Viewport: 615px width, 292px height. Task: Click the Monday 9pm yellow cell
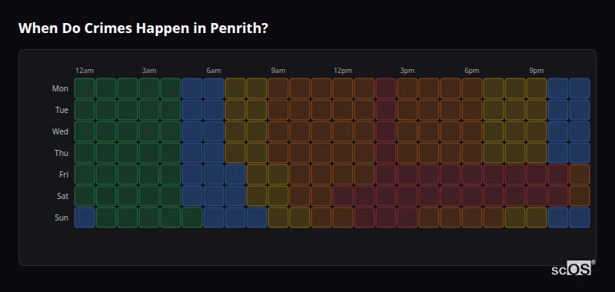coord(537,88)
